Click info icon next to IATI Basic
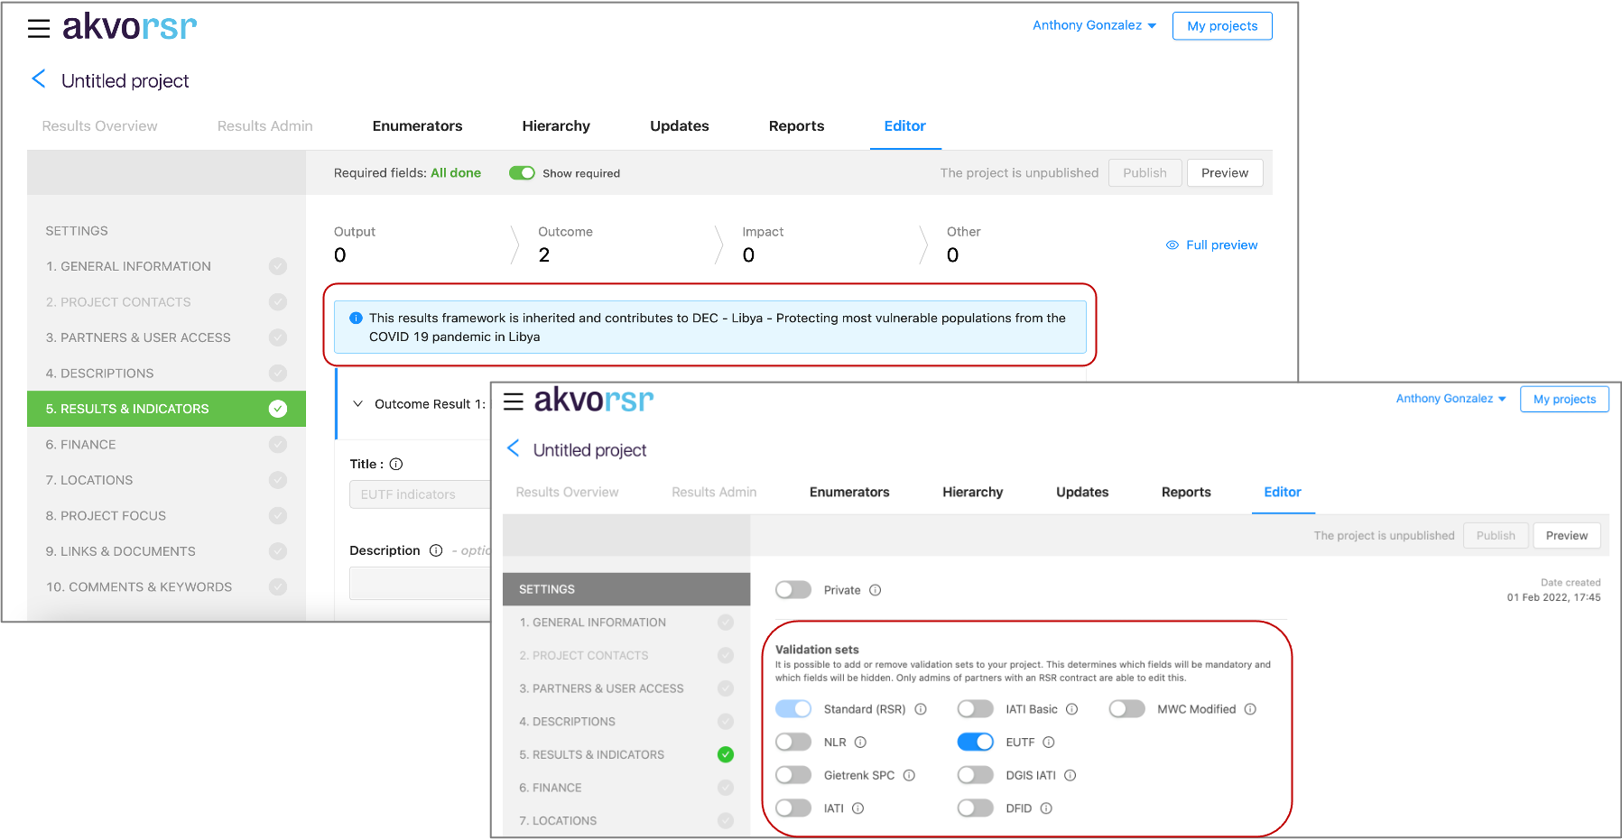1622x840 pixels. tap(1072, 709)
